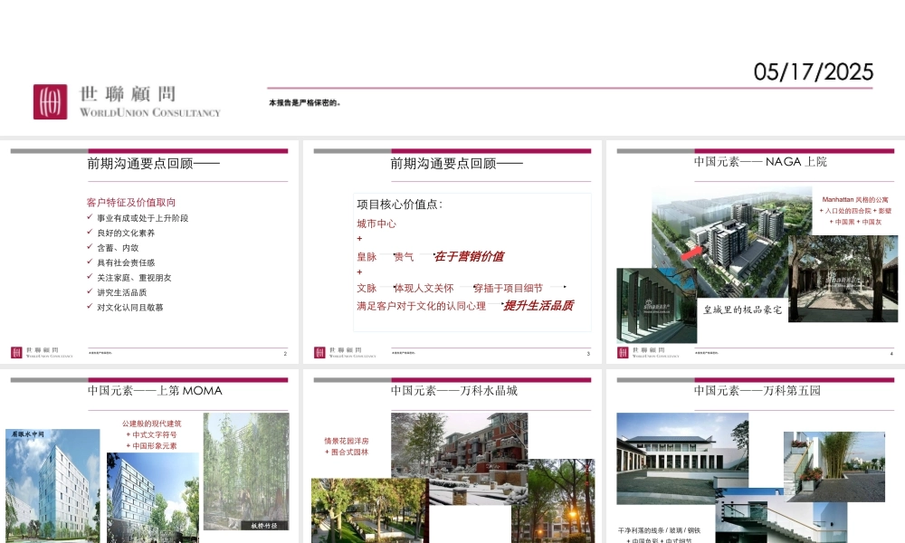Click small logo in slide 2 footer
905x543 pixels.
[x=42, y=352]
